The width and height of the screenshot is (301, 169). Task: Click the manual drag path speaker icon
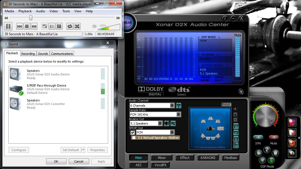pyautogui.click(x=236, y=145)
